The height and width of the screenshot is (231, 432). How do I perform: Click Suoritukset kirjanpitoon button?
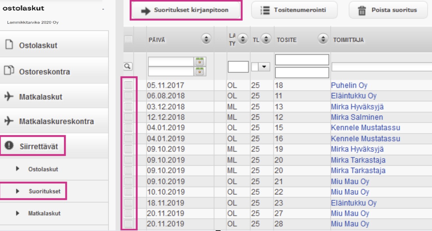(x=186, y=10)
